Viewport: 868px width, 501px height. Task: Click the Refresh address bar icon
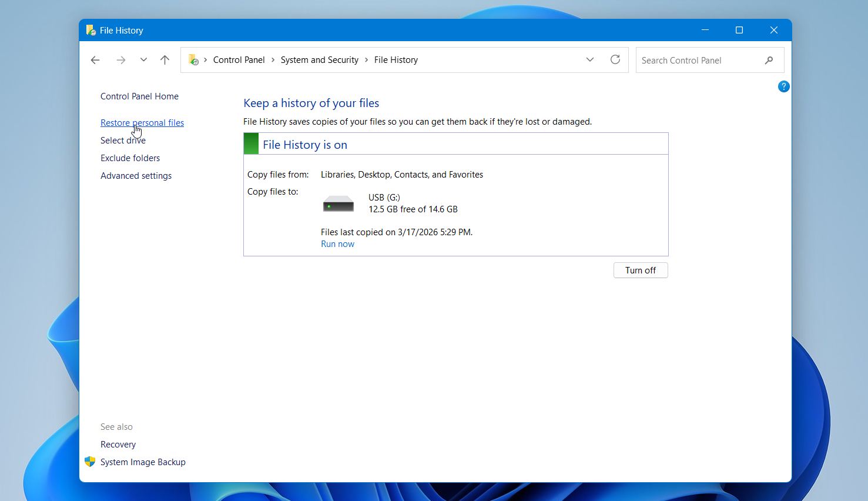click(615, 59)
